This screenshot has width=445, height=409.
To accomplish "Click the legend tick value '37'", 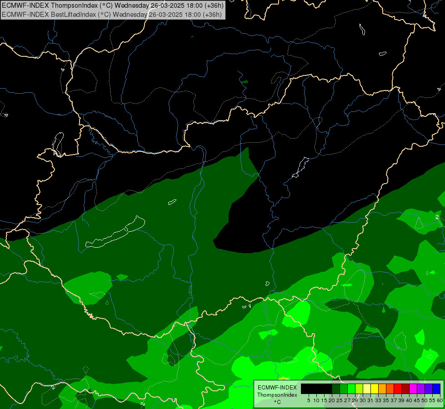I will pos(394,400).
